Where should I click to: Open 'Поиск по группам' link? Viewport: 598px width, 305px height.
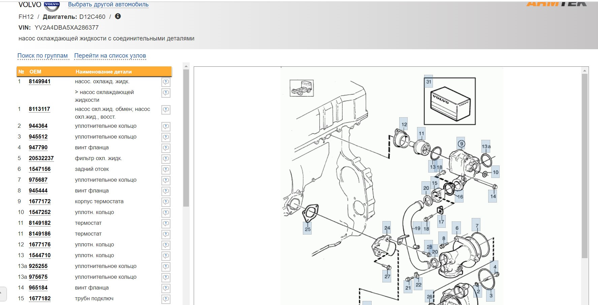tap(42, 56)
